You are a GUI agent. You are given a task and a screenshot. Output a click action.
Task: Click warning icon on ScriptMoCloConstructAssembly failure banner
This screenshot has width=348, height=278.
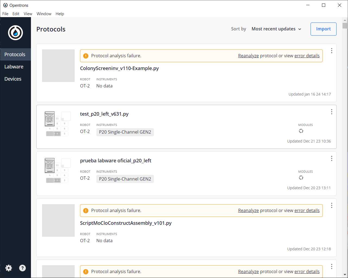(x=86, y=211)
